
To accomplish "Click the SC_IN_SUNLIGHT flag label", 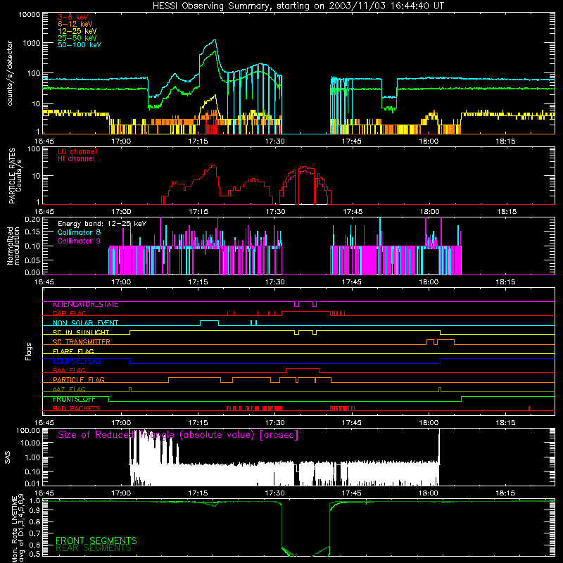I will (81, 332).
